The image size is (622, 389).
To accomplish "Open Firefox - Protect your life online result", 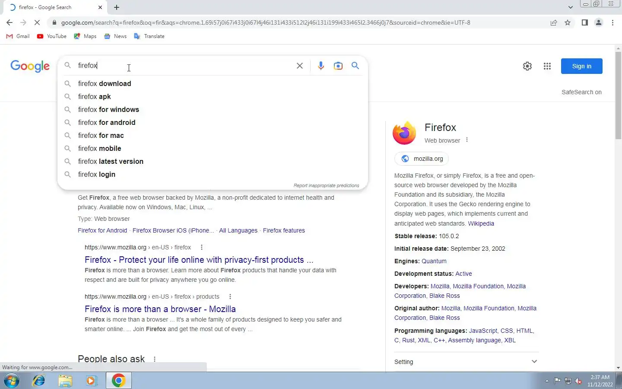I will [199, 260].
